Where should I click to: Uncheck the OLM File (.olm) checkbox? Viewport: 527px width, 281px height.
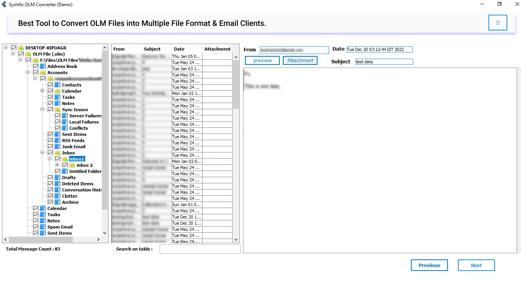point(21,54)
